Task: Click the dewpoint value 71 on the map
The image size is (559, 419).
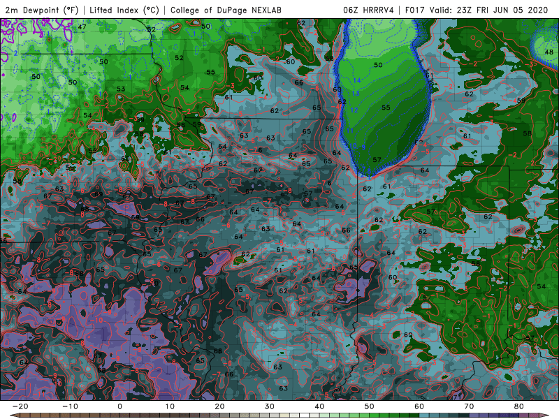Action: 458,396
